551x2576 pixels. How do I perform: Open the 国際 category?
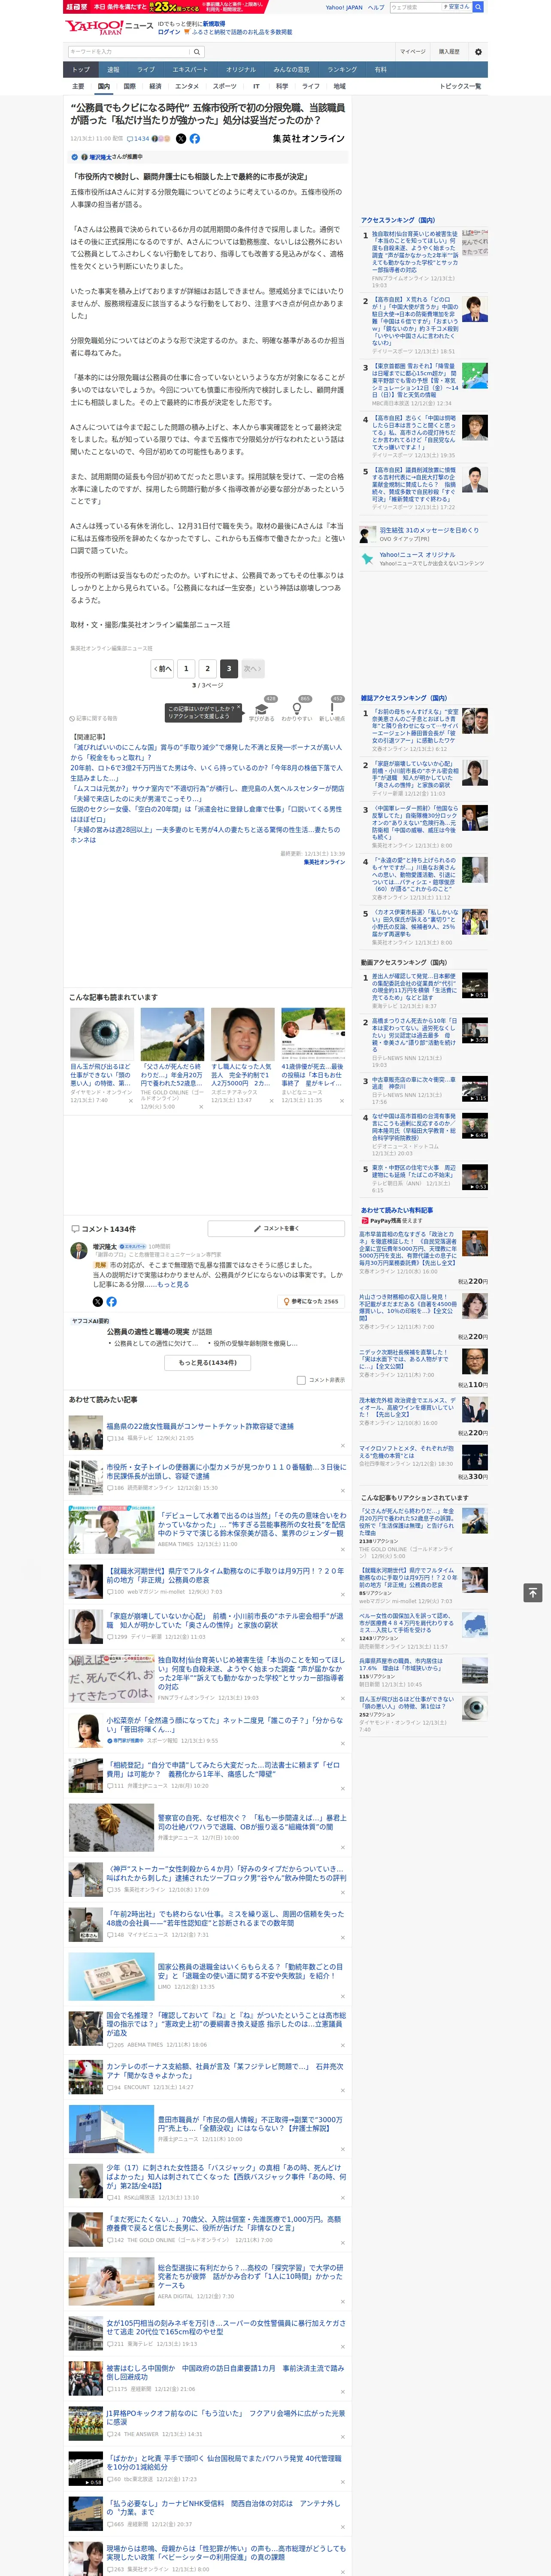[x=129, y=86]
